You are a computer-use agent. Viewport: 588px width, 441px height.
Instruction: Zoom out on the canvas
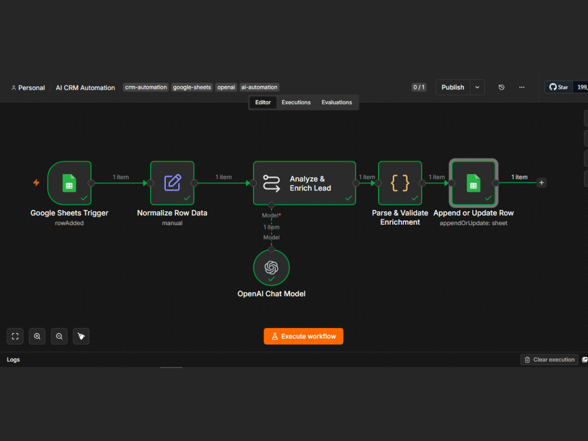(x=59, y=336)
